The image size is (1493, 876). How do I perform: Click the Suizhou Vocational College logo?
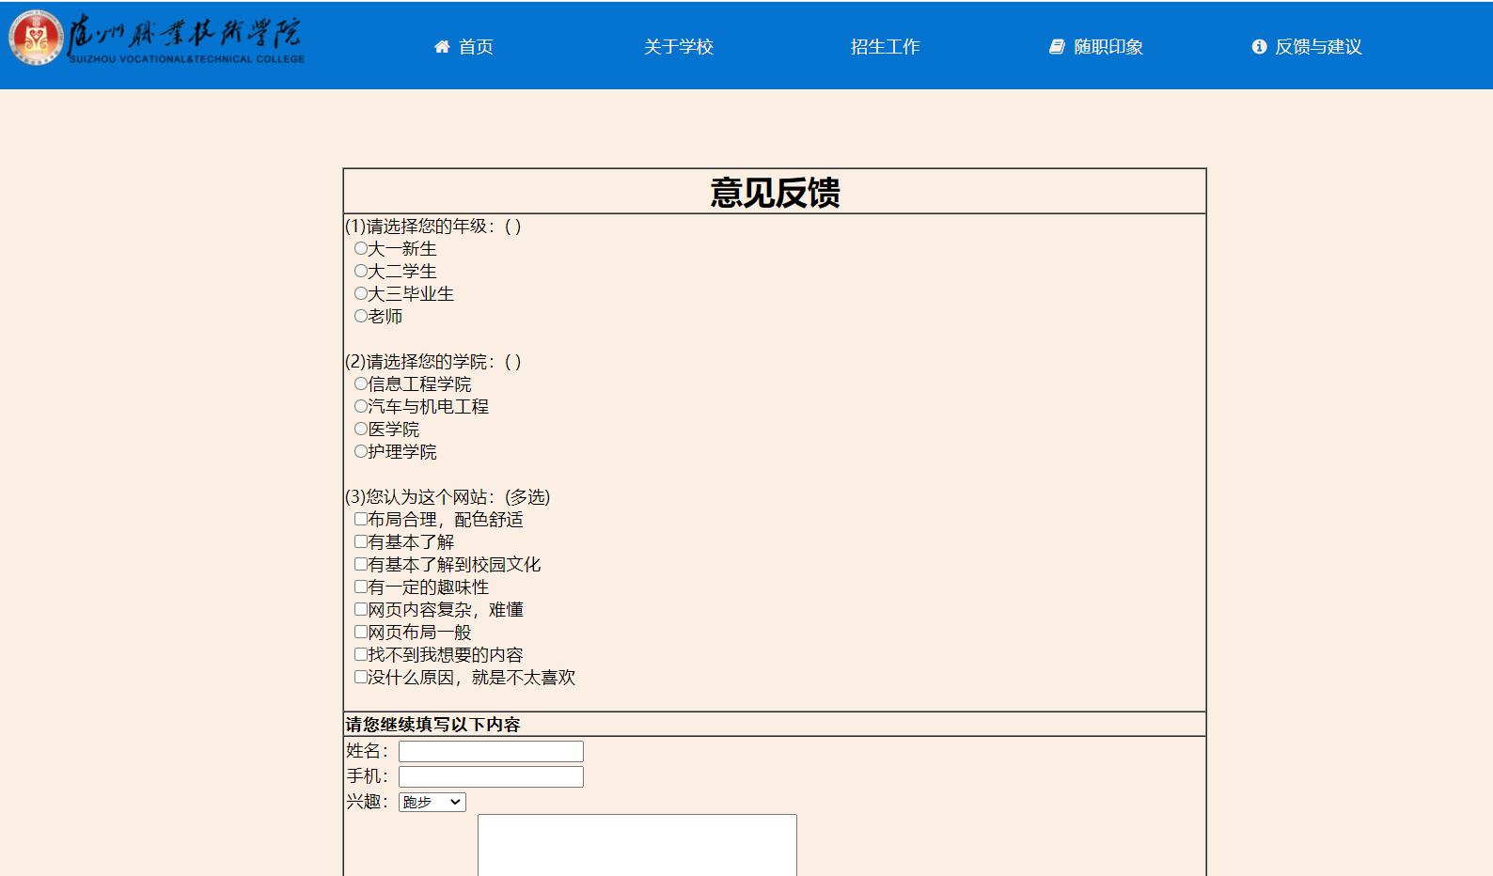156,39
